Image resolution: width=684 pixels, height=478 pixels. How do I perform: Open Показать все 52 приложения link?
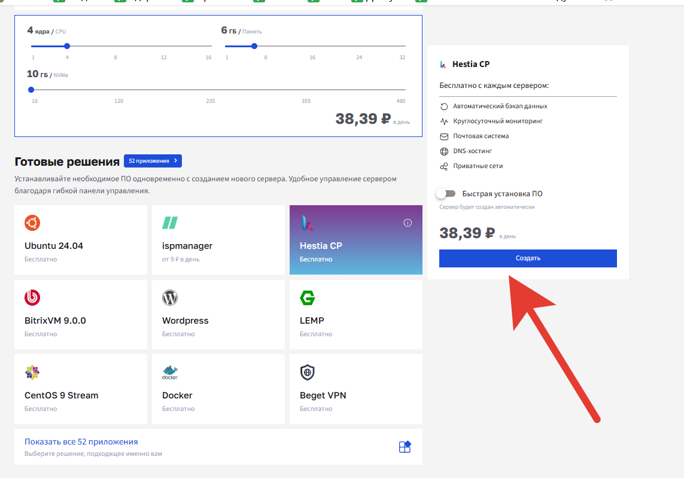(x=81, y=442)
